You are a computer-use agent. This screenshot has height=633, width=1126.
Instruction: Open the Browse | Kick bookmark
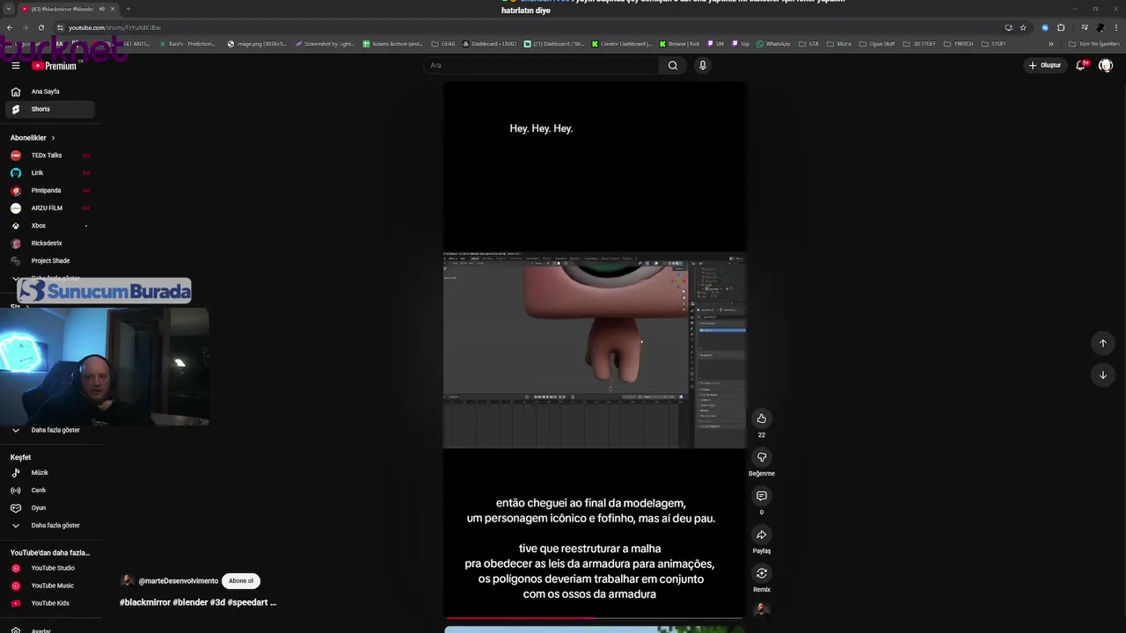pos(678,43)
